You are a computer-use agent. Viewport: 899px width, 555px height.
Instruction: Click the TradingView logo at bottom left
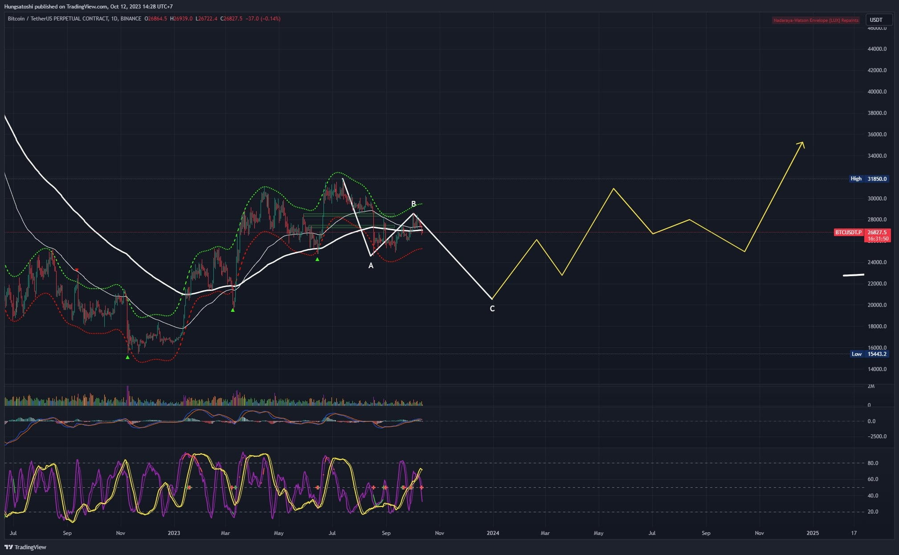click(x=25, y=547)
